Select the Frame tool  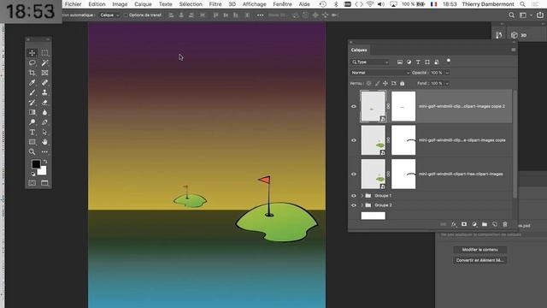coord(44,73)
